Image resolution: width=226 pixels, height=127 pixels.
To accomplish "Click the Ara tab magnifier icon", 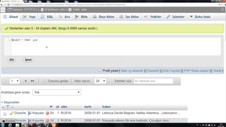I will tap(60, 17).
